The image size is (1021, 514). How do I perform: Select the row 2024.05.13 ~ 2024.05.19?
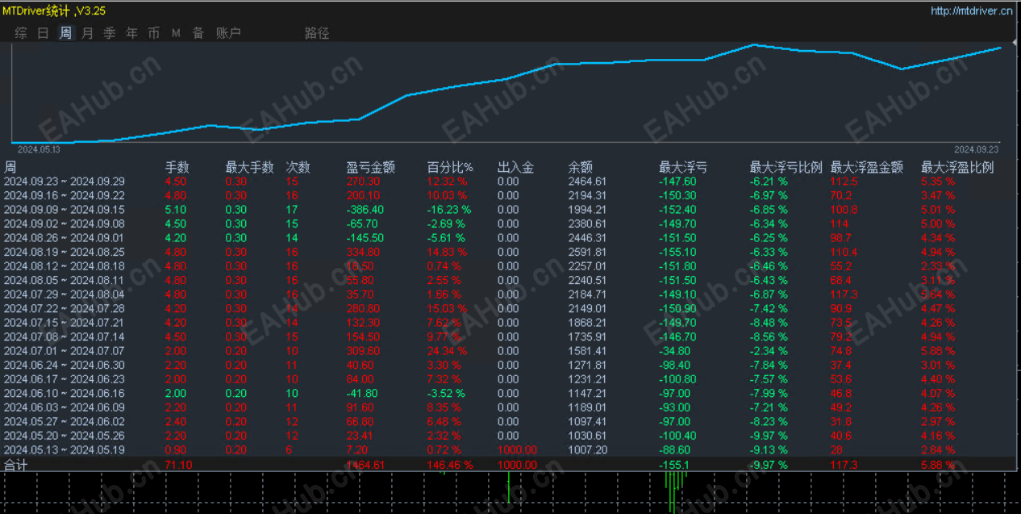508,449
